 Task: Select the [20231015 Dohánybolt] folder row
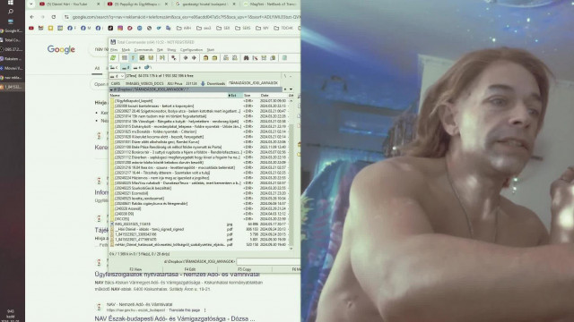click(x=199, y=127)
